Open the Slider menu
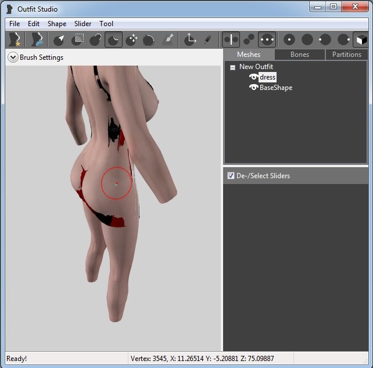 [83, 24]
